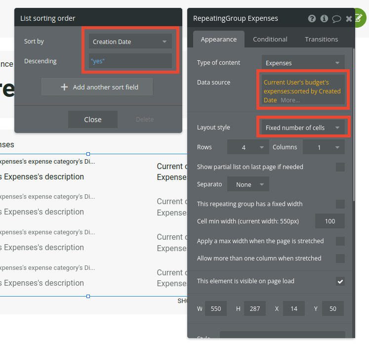The height and width of the screenshot is (347, 369).
Task: Select bottom resize handle of repeating group
Action: pos(88,297)
